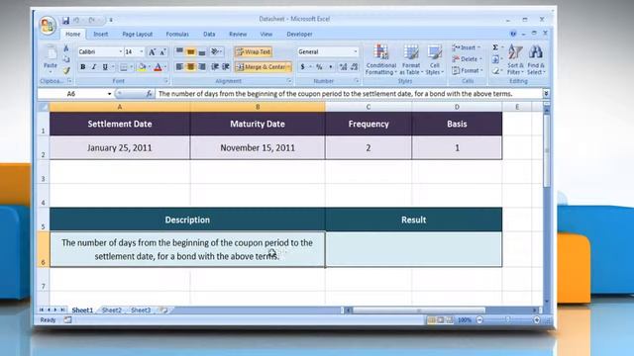
Task: Click zoom in plus button
Action: click(537, 320)
